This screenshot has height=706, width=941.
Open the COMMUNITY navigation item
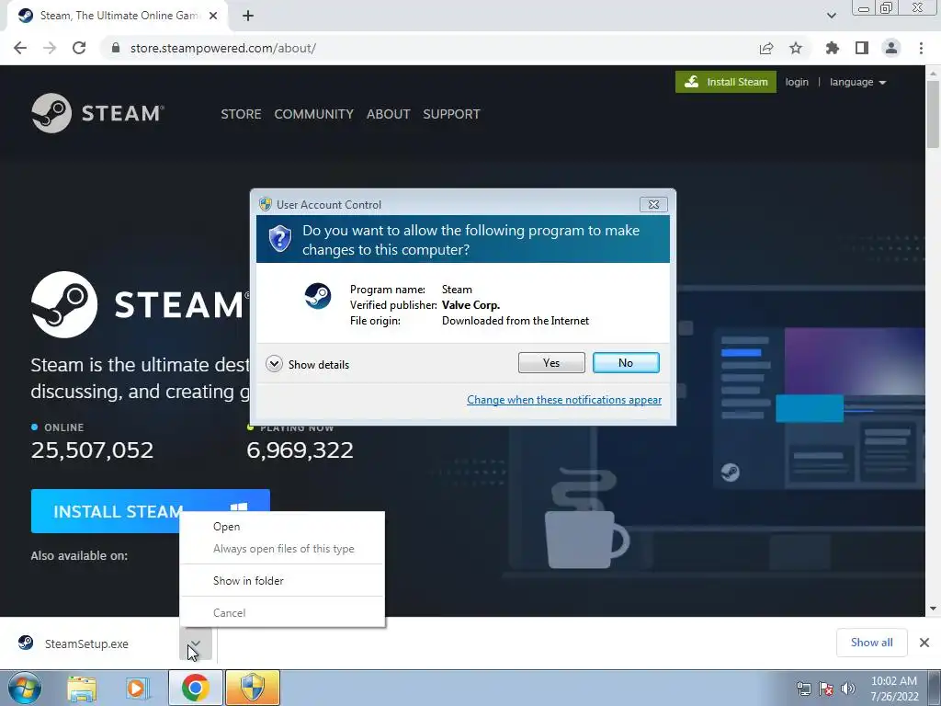pos(314,114)
